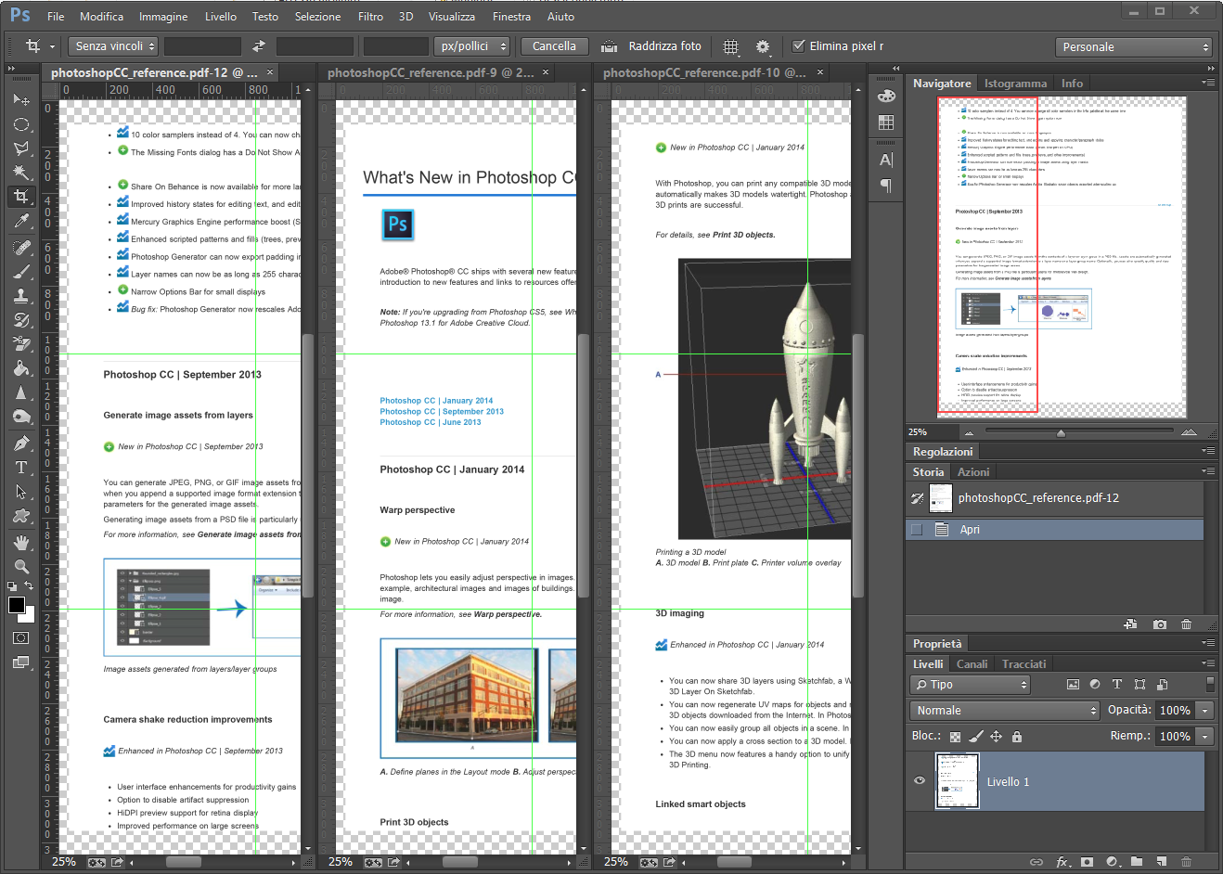Select the Zoom magnifier tool
The width and height of the screenshot is (1223, 874).
point(21,567)
